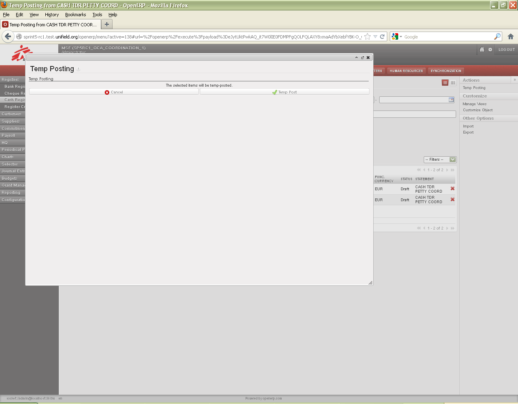Click the Firefox reload page icon
The height and width of the screenshot is (404, 518).
(382, 36)
